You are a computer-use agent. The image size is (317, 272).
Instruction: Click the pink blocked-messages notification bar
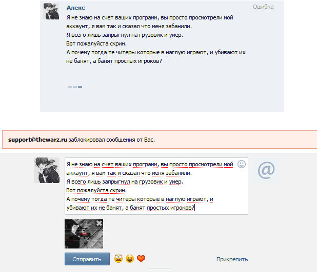(x=160, y=140)
